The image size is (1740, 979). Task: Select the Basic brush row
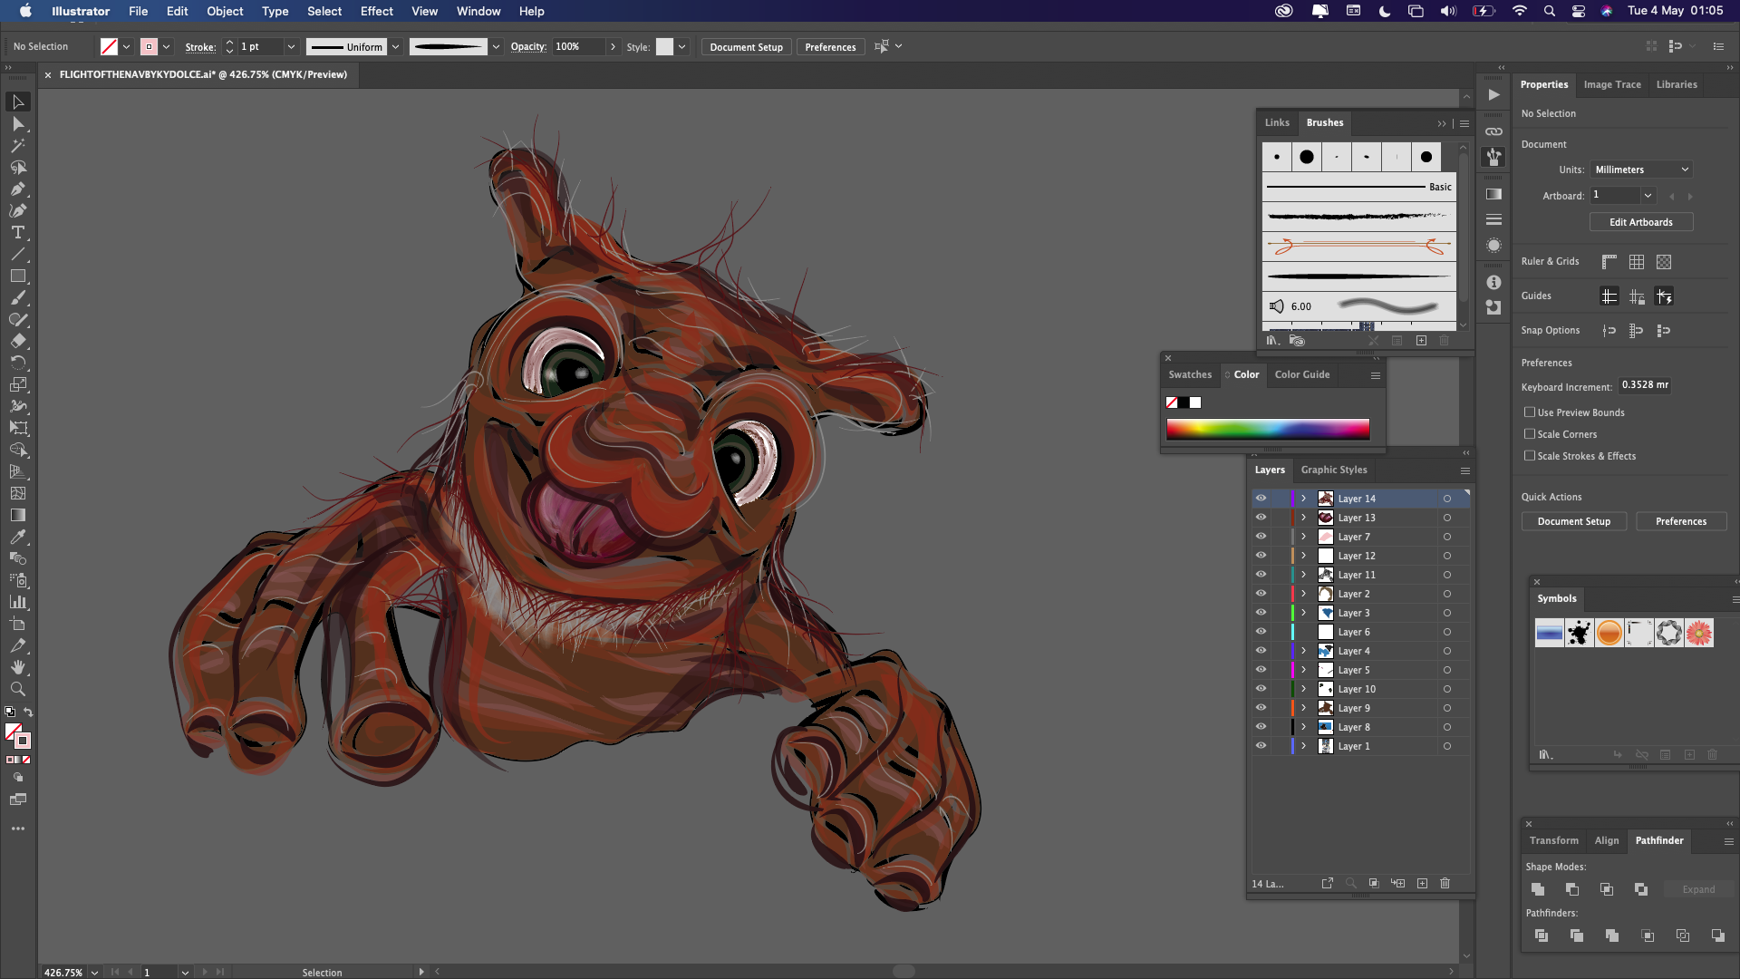1359,187
